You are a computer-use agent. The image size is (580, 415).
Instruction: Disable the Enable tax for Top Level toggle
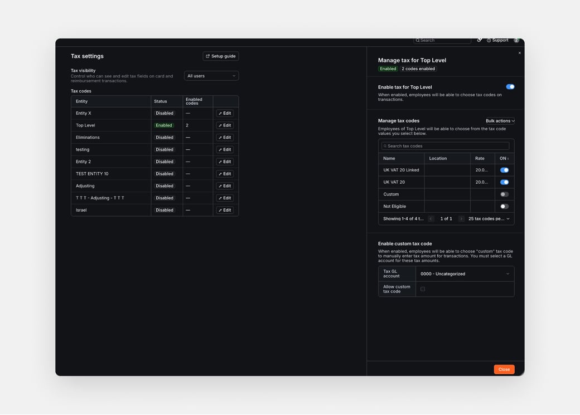(x=510, y=87)
